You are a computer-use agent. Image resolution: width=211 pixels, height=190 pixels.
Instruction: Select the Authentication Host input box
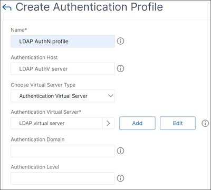(x=63, y=68)
